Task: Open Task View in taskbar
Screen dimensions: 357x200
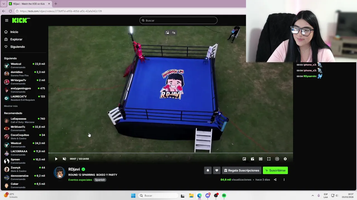Action: click(x=183, y=196)
